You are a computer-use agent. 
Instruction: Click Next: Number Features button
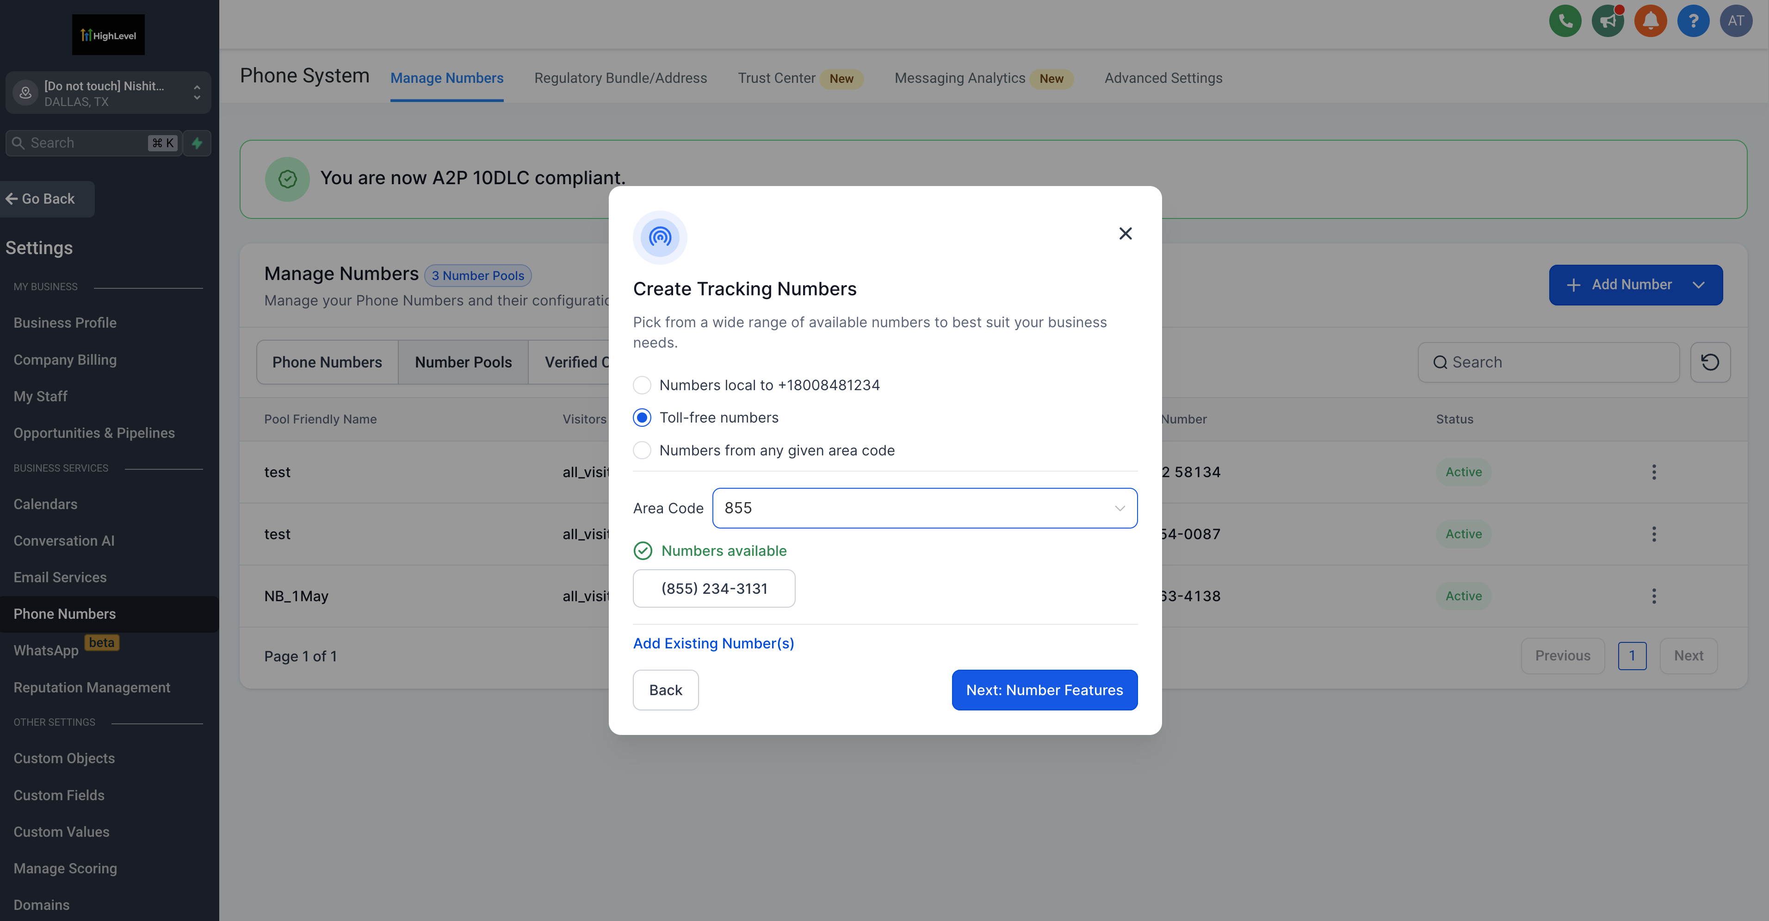(x=1044, y=690)
